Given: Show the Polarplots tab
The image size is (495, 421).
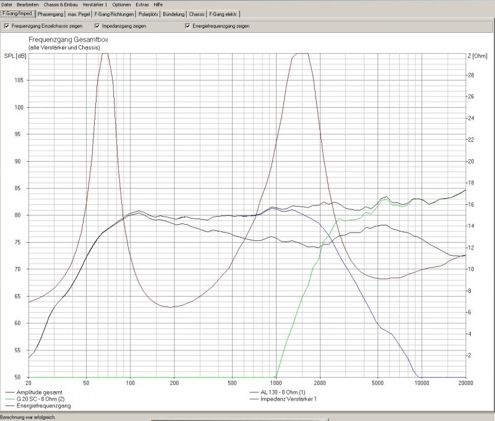Looking at the screenshot, I should (x=148, y=14).
